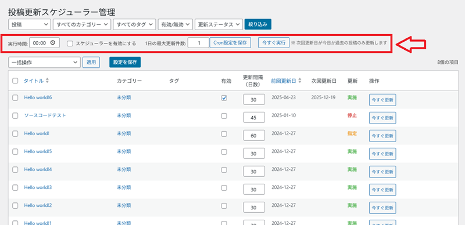
Task: Click the red 停止 status text
Action: click(352, 115)
